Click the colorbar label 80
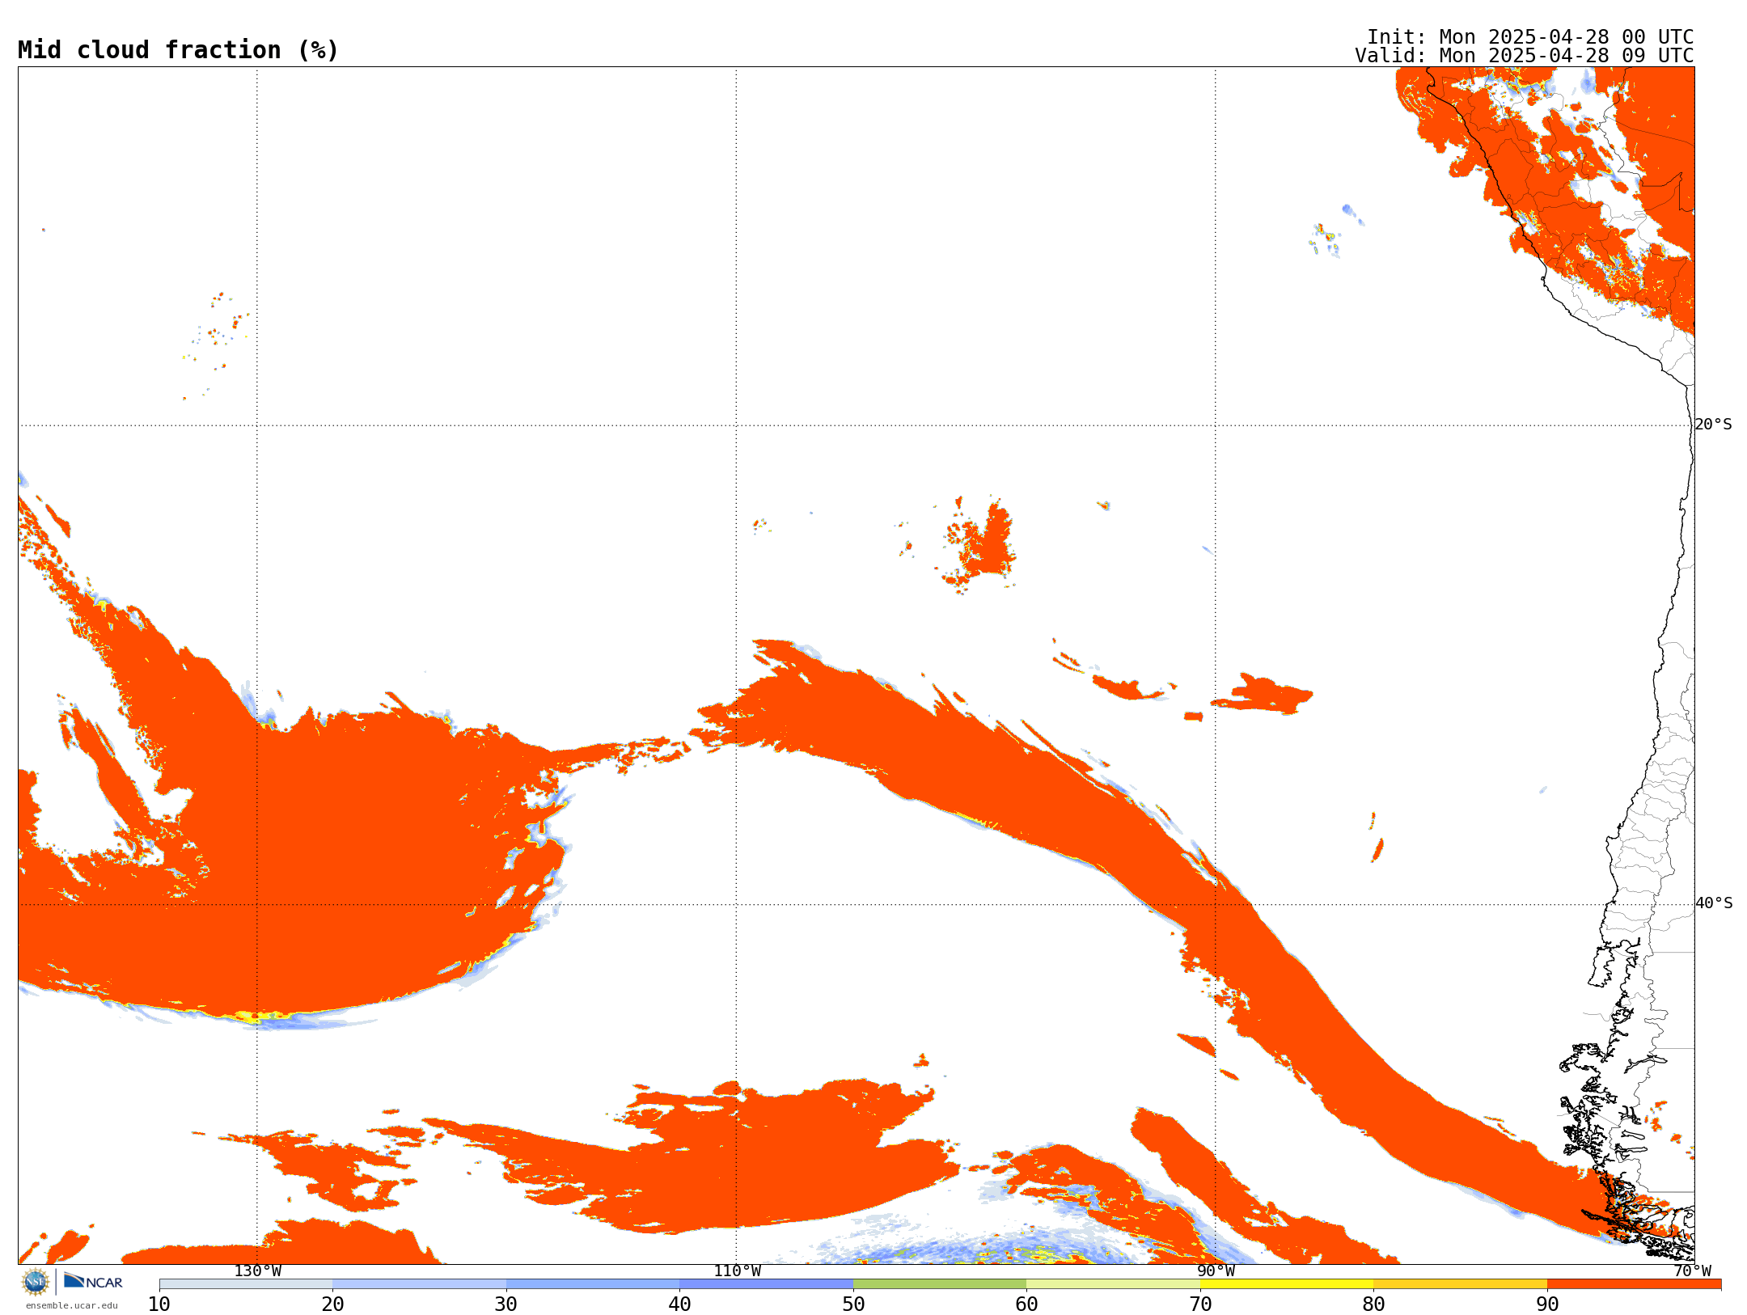This screenshot has height=1315, width=1747. point(1373,1304)
